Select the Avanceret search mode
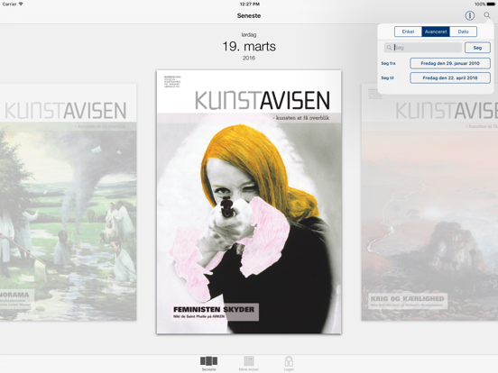498x373 pixels. 436,32
